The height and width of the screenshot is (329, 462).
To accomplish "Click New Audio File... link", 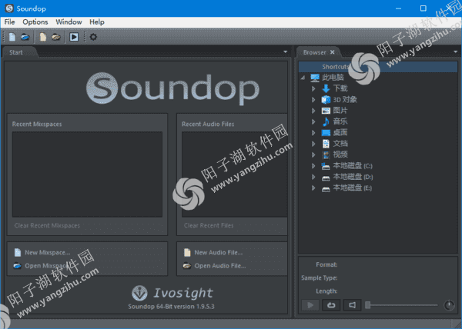I will (219, 253).
